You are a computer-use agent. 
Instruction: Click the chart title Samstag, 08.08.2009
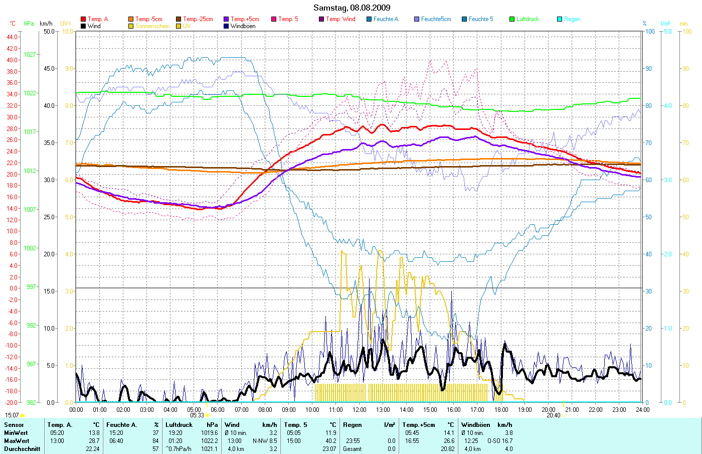(352, 8)
